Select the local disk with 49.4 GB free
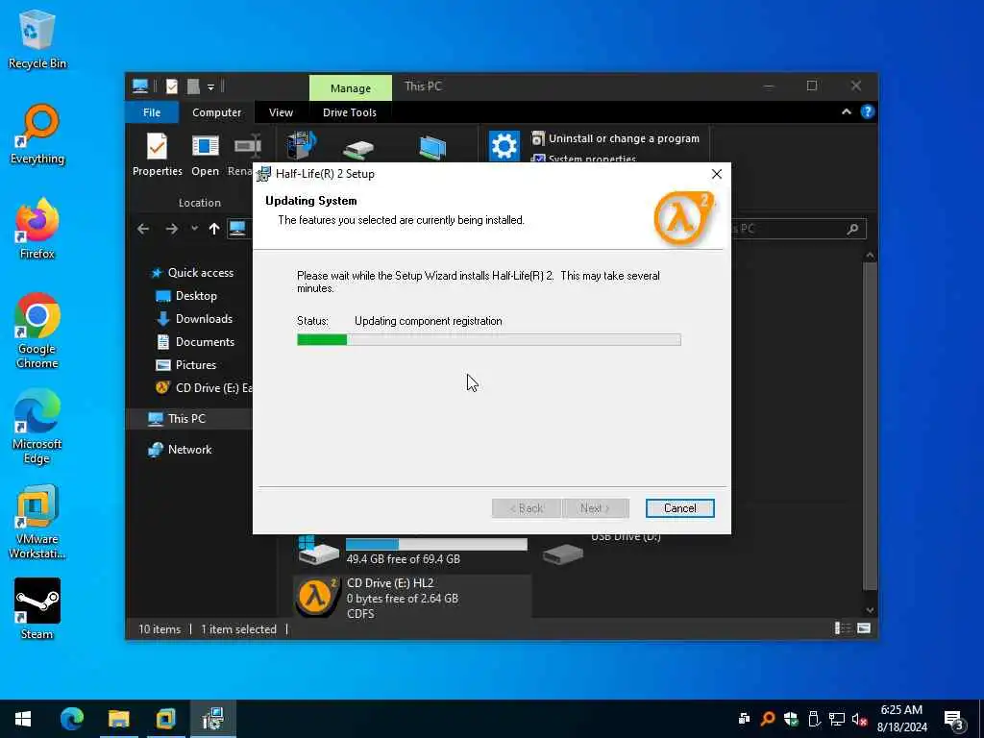Image resolution: width=984 pixels, height=738 pixels. coord(413,553)
